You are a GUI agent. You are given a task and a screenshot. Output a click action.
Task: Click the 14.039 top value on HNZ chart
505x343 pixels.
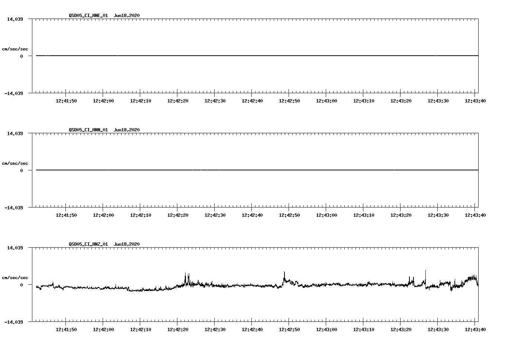(15, 248)
